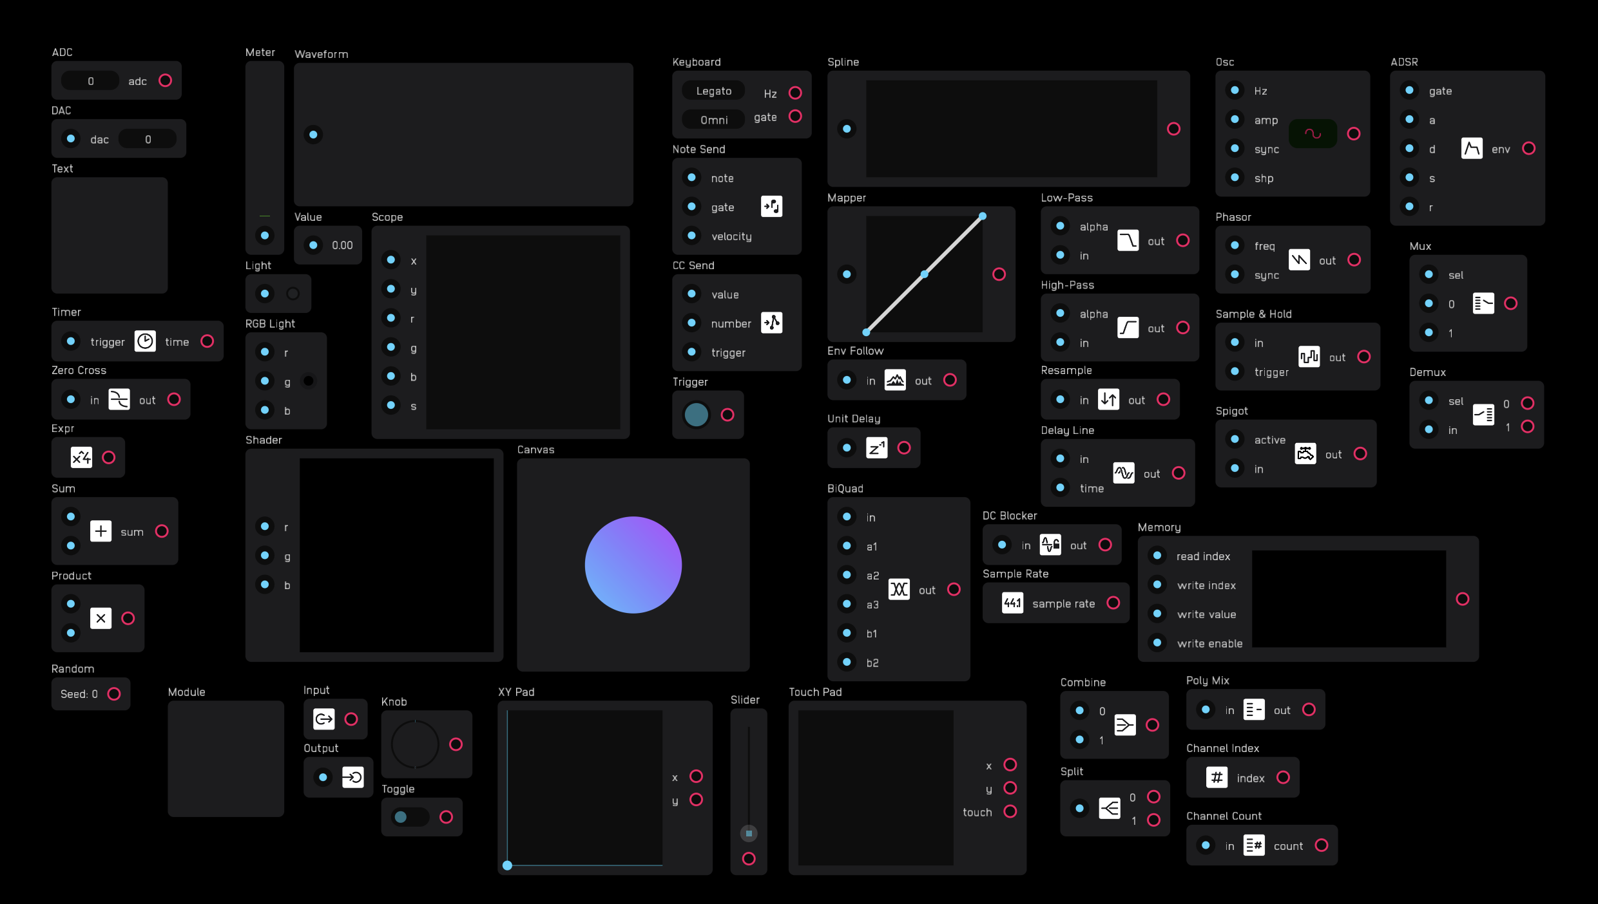Click the Slider module handle

point(749,833)
